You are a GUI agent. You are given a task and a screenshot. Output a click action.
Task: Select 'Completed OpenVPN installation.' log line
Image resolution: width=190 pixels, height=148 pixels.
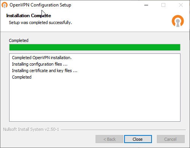click(42, 58)
